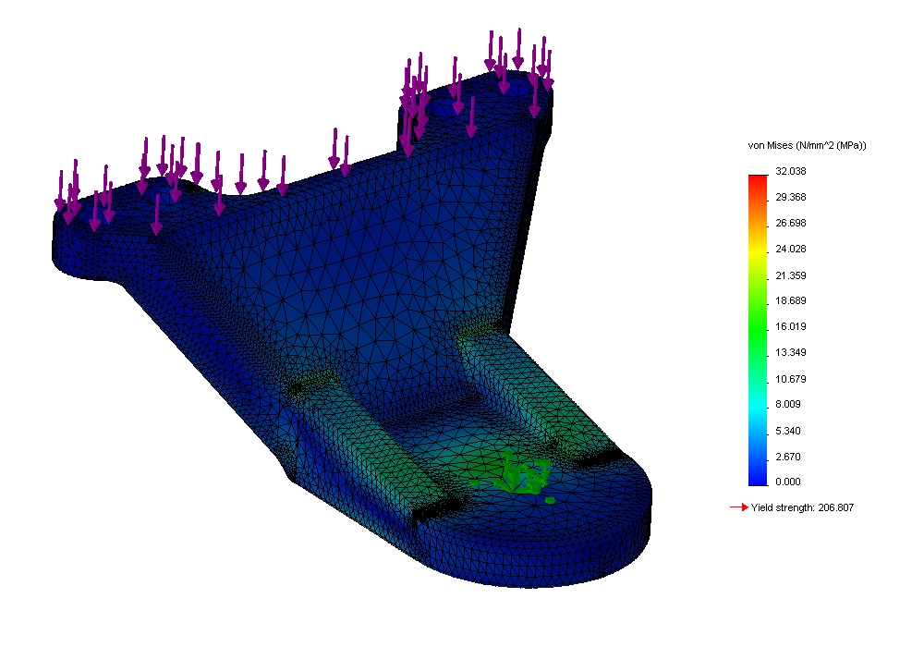Image resolution: width=924 pixels, height=647 pixels.
Task: Click the minimum stress value 0.000
Action: [788, 482]
